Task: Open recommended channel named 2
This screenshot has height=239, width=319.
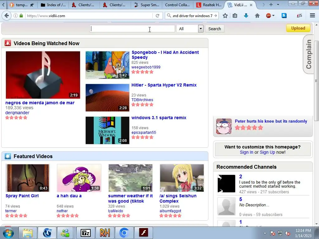Action: pyautogui.click(x=241, y=176)
